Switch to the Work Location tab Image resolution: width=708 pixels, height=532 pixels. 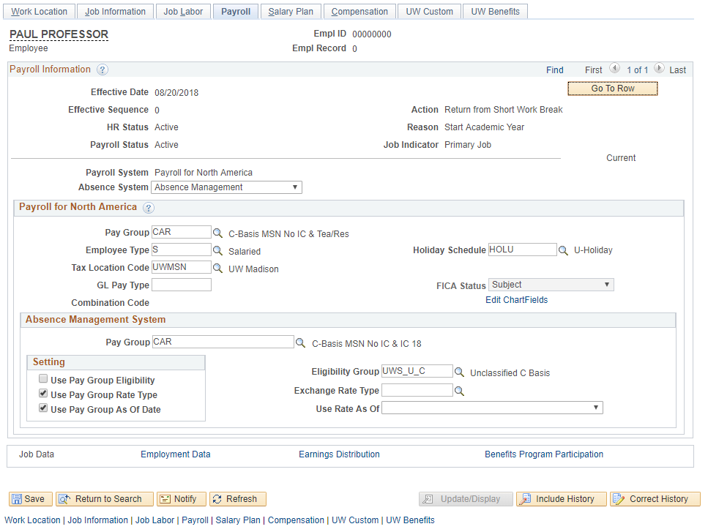40,12
